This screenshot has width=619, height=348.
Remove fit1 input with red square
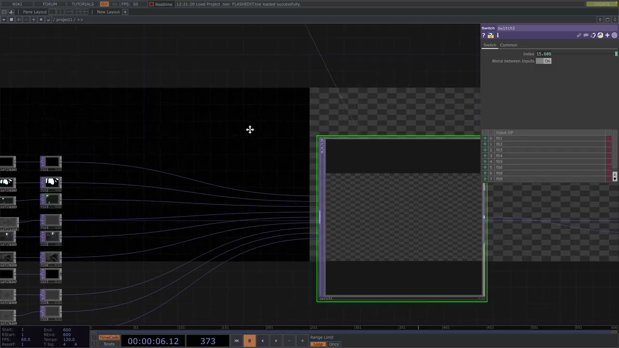click(608, 138)
